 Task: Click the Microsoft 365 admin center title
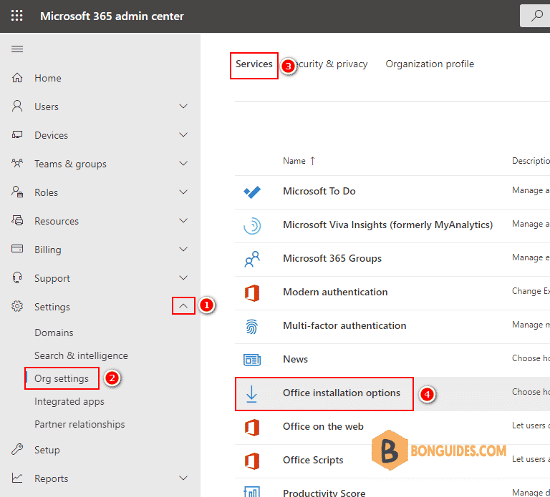[x=112, y=16]
